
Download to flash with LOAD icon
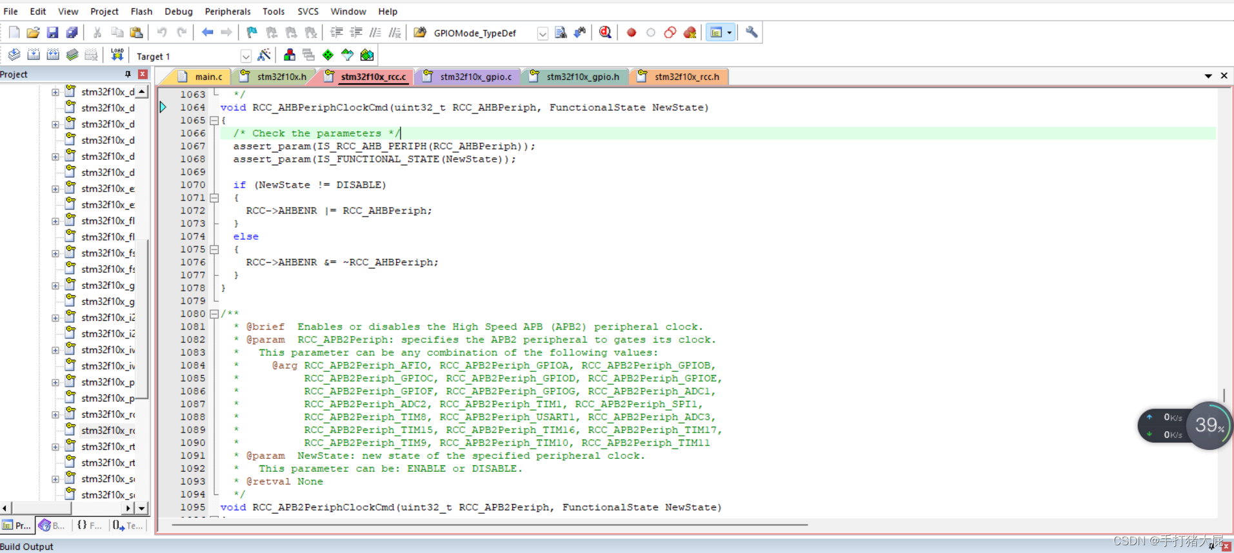coord(117,55)
